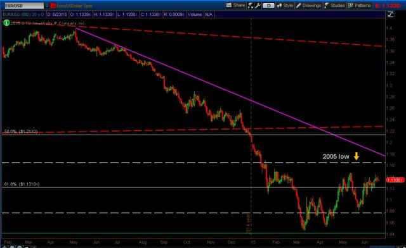Select the D daily timeframe button
The width and height of the screenshot is (406, 248).
(x=268, y=6)
